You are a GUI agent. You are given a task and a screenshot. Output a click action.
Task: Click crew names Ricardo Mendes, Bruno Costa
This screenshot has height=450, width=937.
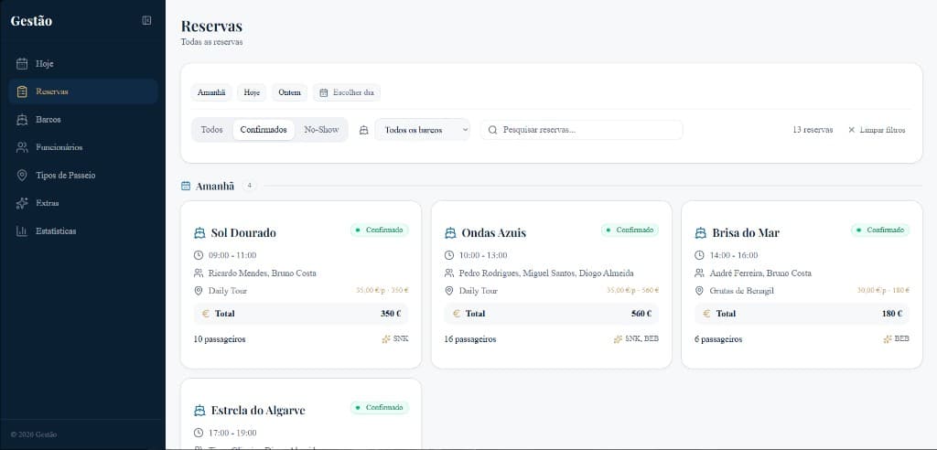[x=263, y=273]
